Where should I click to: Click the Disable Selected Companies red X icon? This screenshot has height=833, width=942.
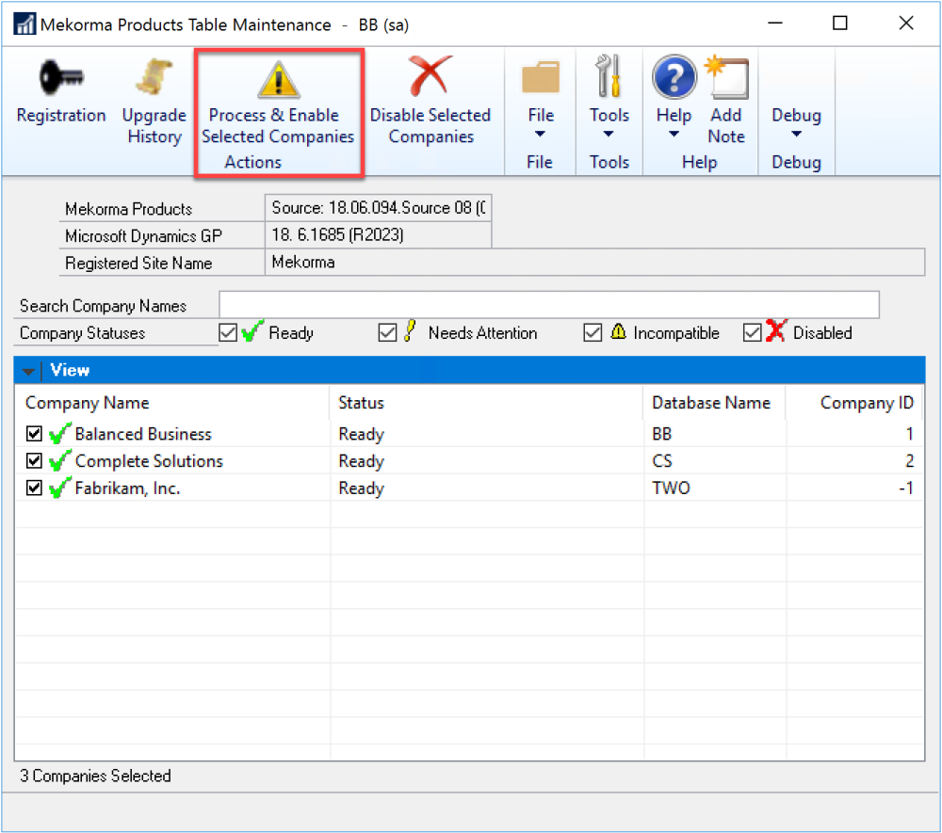coord(430,76)
